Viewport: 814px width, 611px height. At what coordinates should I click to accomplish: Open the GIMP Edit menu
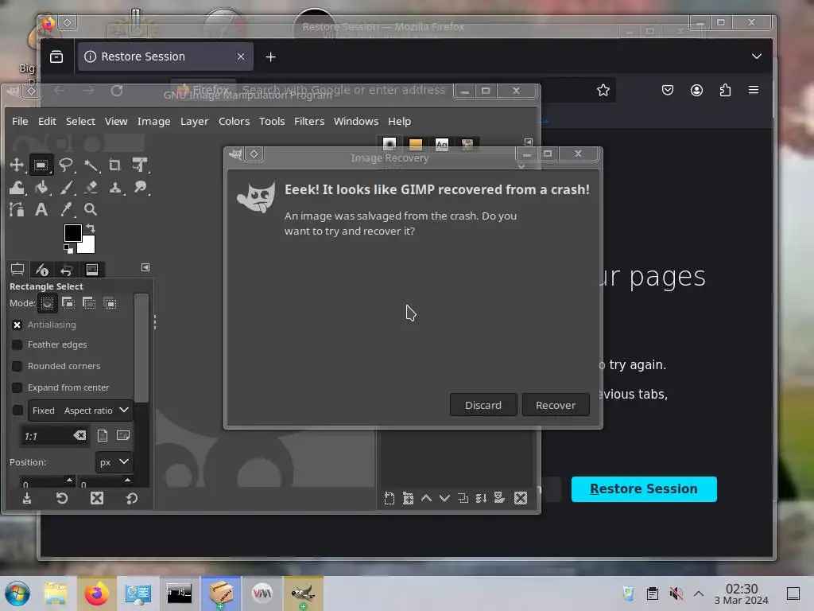coord(47,121)
